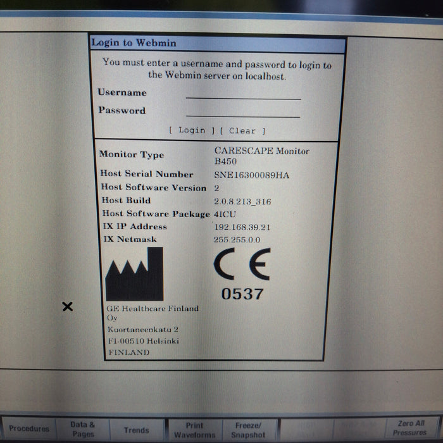The image size is (443, 443).
Task: Click the CE mark icon
Action: 242,264
